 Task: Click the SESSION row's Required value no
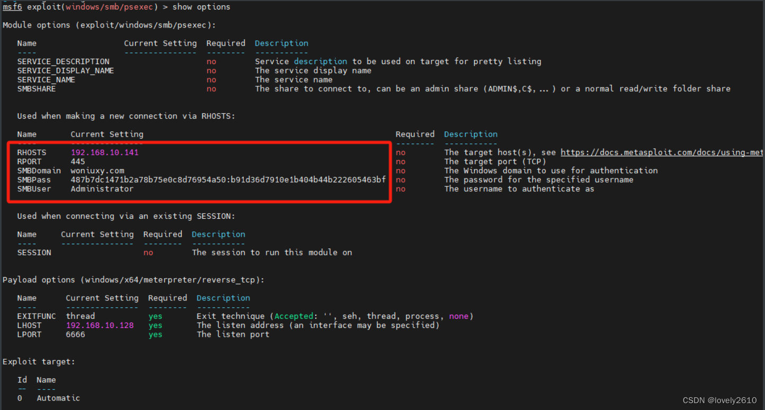pyautogui.click(x=148, y=253)
